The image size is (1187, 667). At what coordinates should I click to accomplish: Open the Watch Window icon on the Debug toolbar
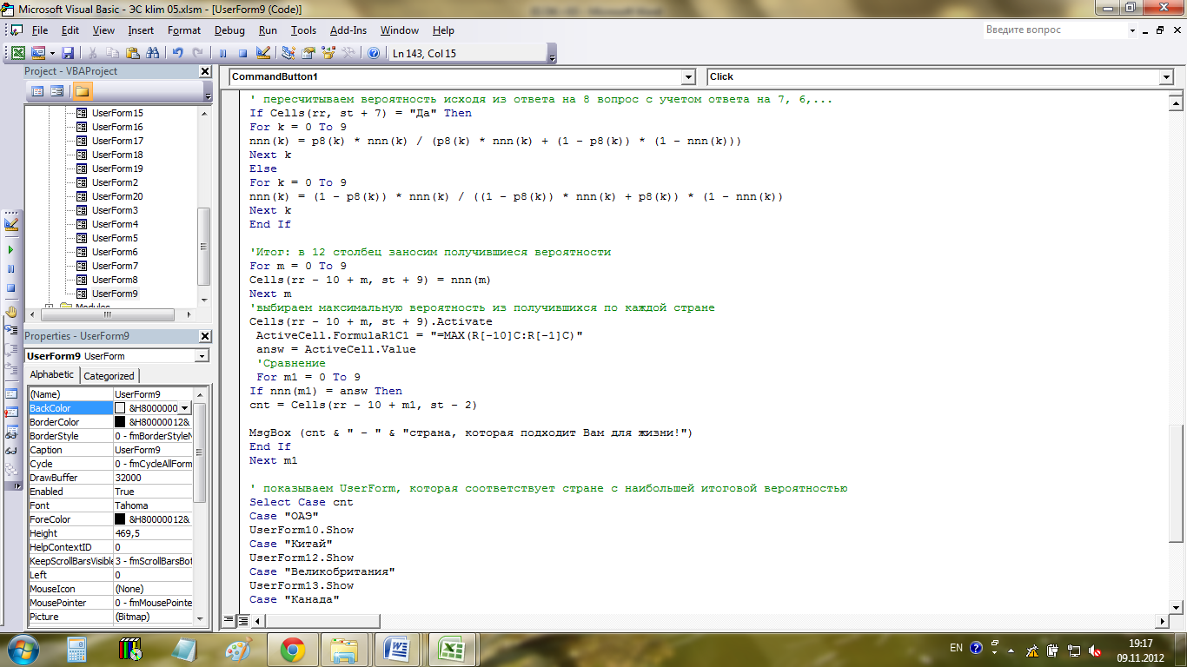[x=11, y=432]
